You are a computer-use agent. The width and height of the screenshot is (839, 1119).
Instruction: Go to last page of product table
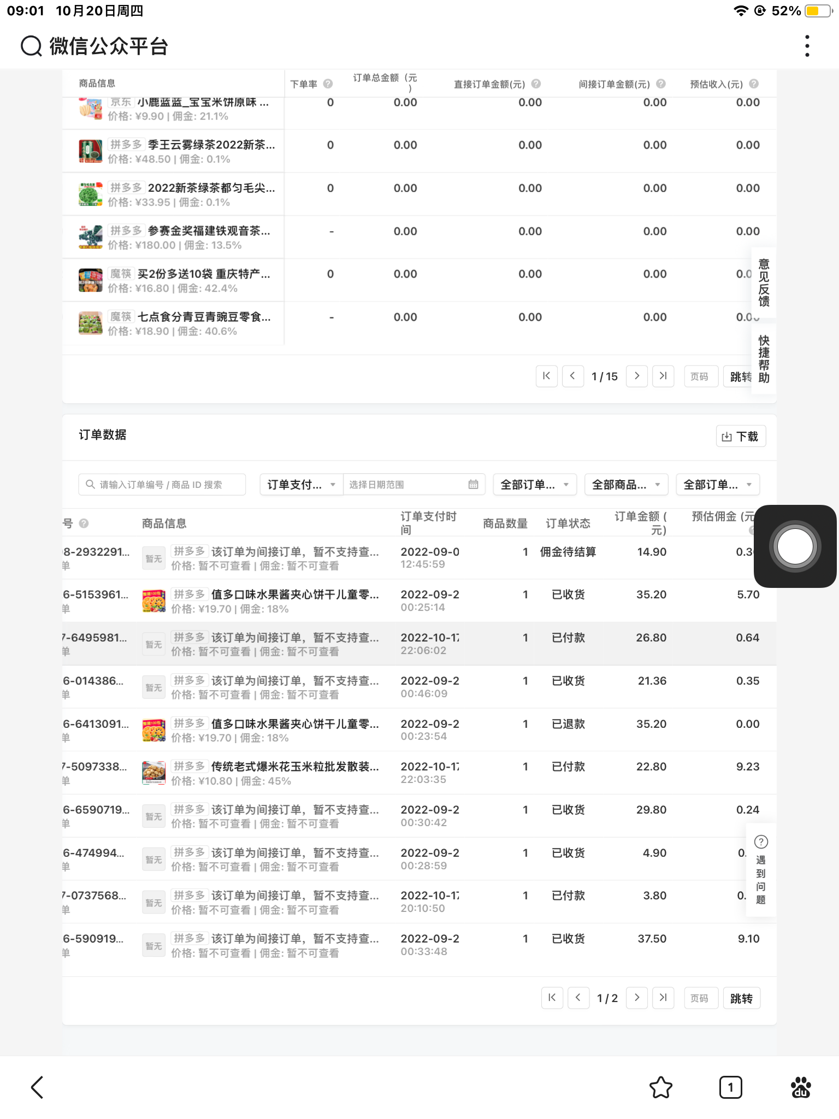tap(663, 376)
